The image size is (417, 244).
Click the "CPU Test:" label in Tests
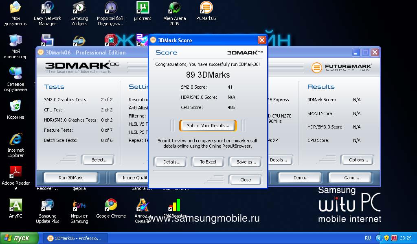point(54,110)
